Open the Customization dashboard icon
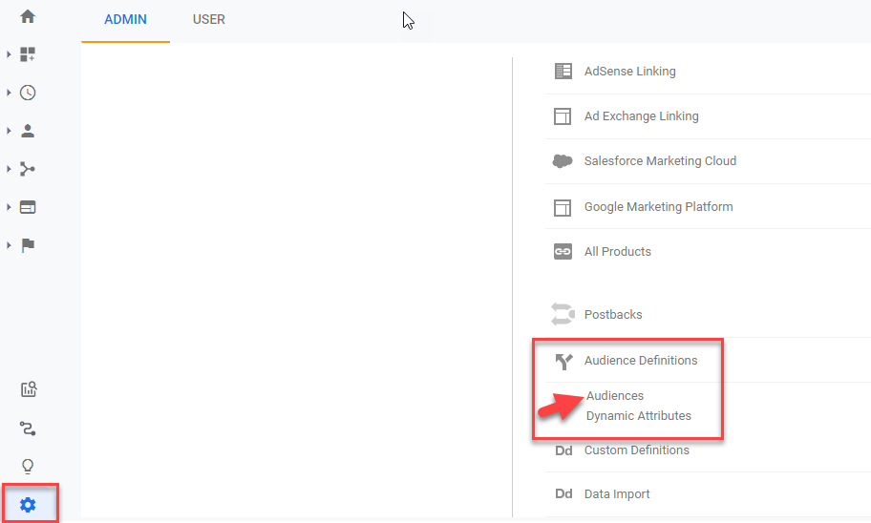 click(27, 54)
